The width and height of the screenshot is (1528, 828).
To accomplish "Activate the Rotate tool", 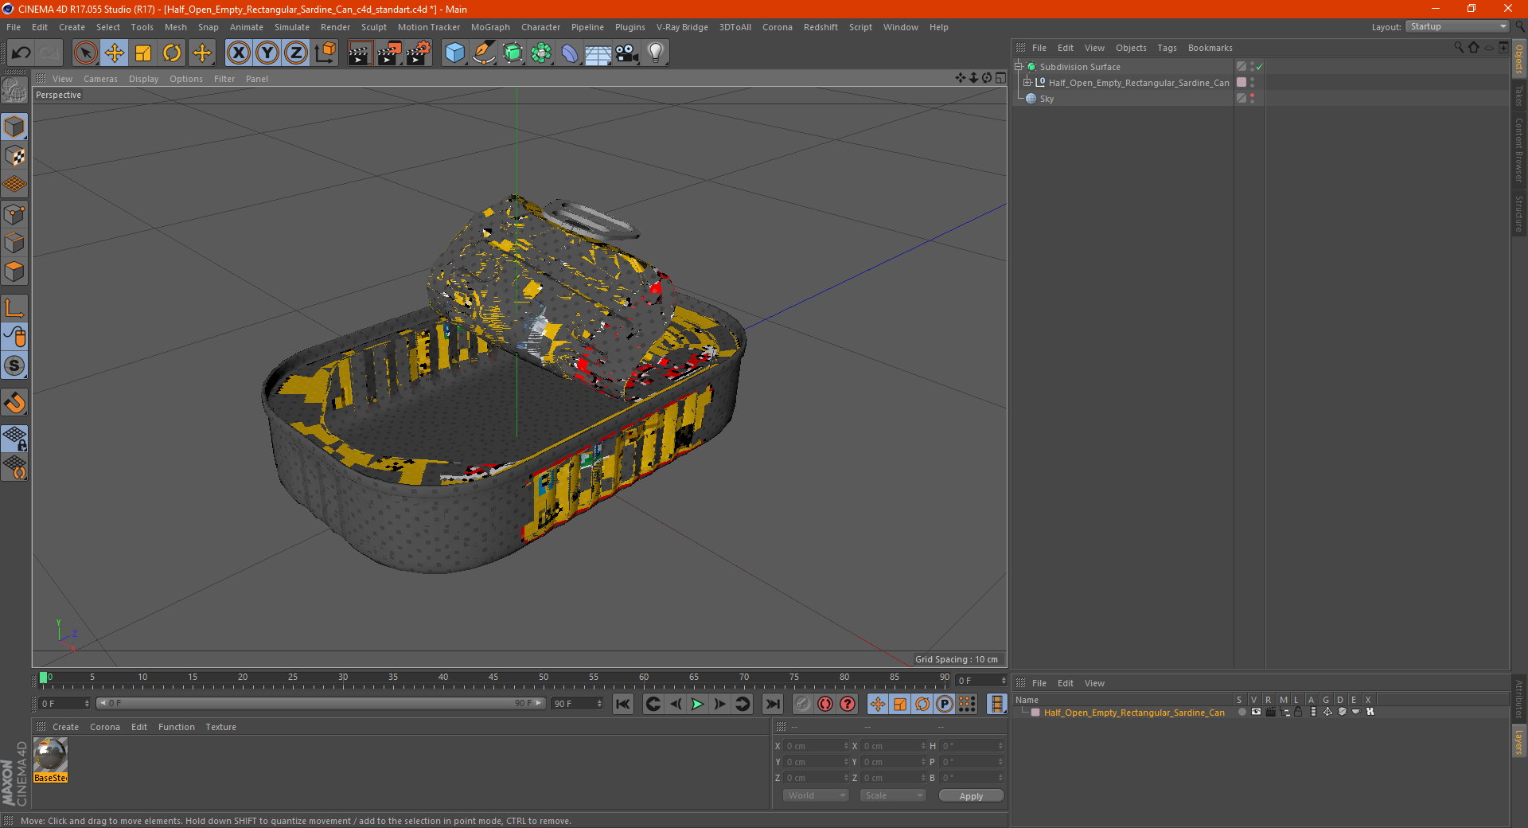I will (x=172, y=53).
